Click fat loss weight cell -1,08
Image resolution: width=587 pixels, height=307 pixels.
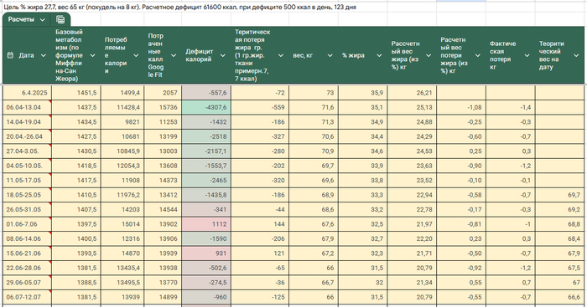click(x=461, y=107)
